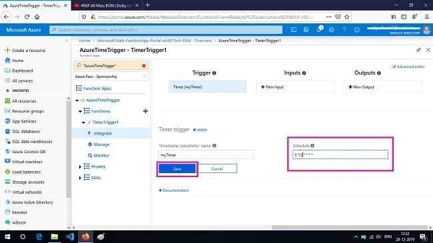The image size is (433, 243).
Task: Add a new function with the plus icon
Action: pyautogui.click(x=145, y=111)
